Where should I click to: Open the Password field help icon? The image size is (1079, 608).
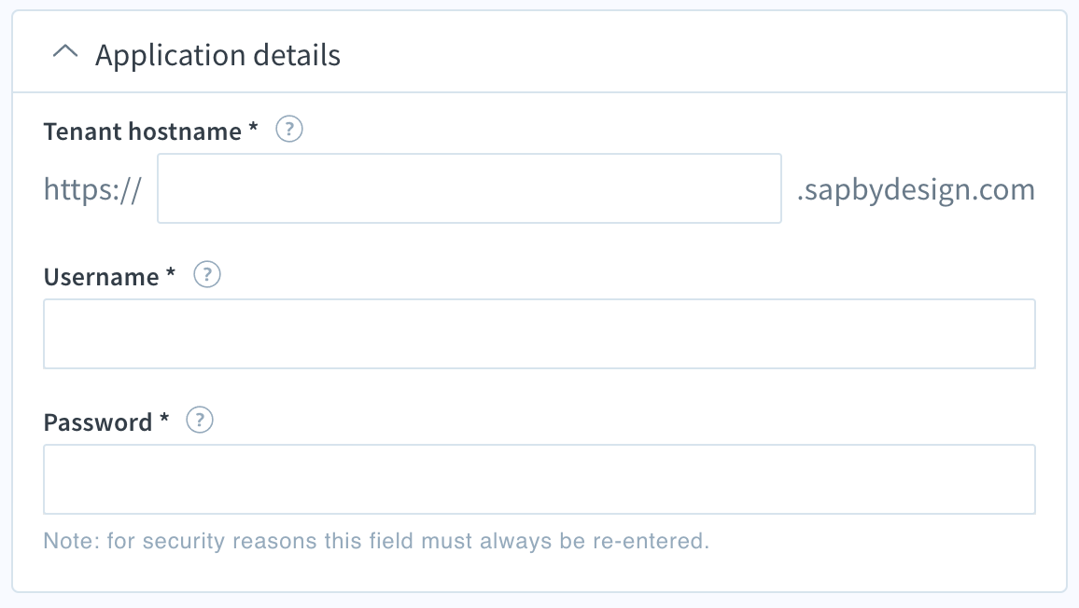200,421
